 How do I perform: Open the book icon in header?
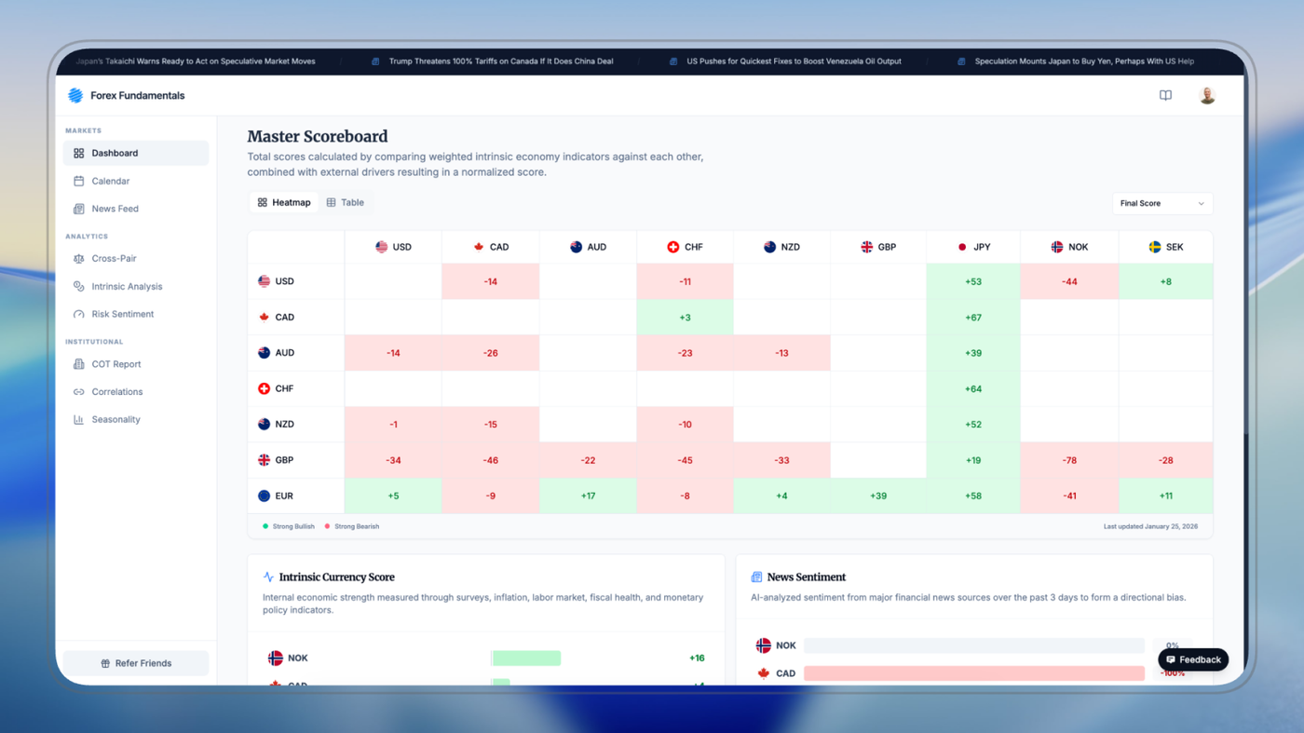(1165, 95)
